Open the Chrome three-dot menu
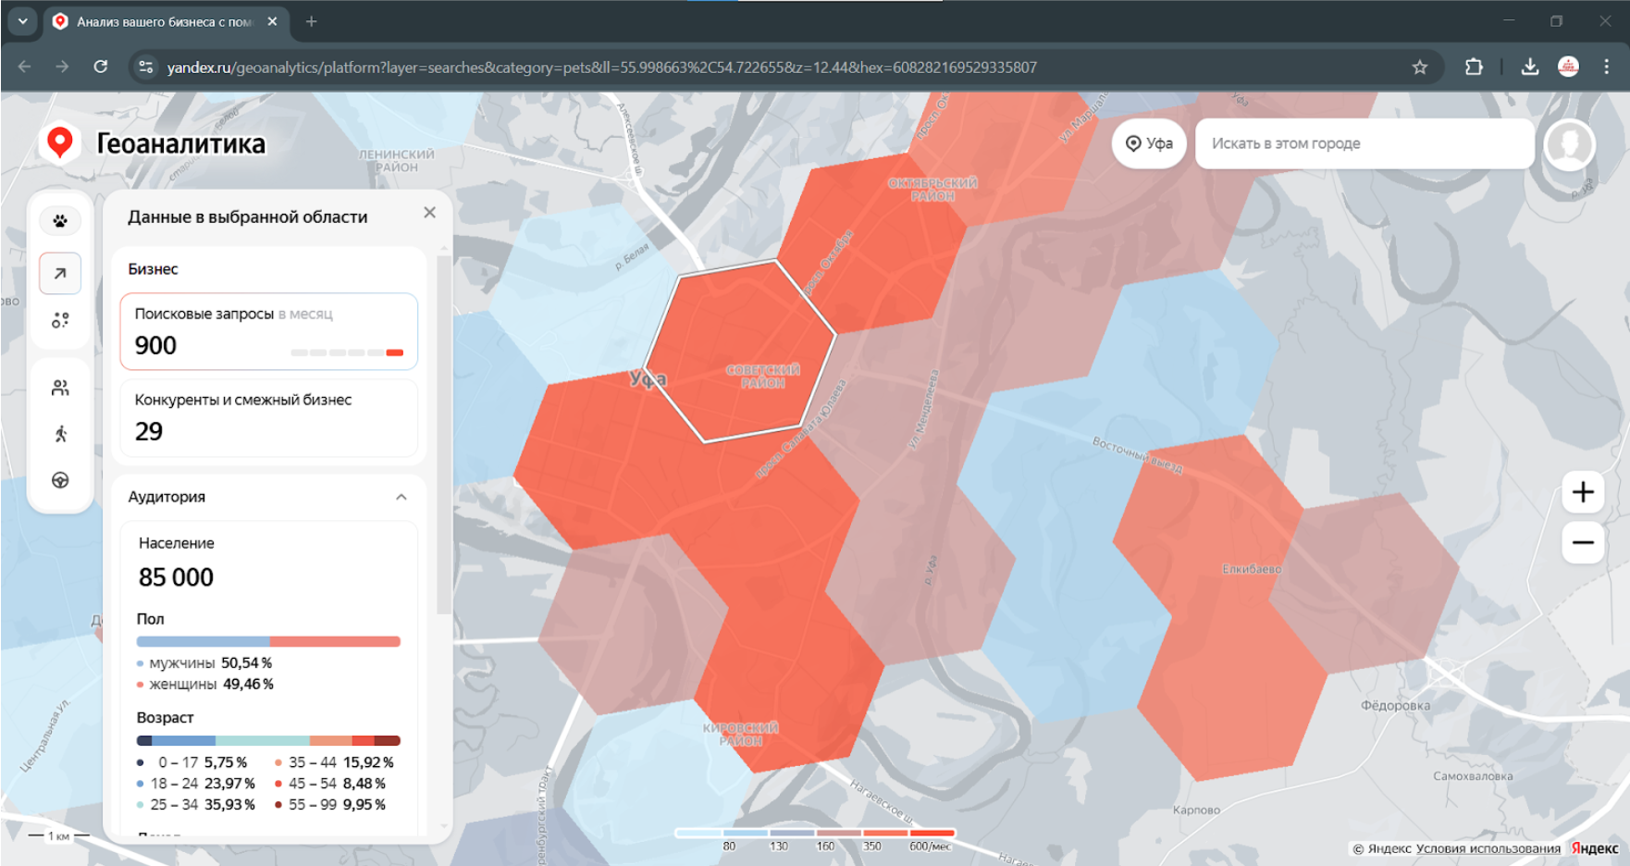 (1607, 67)
